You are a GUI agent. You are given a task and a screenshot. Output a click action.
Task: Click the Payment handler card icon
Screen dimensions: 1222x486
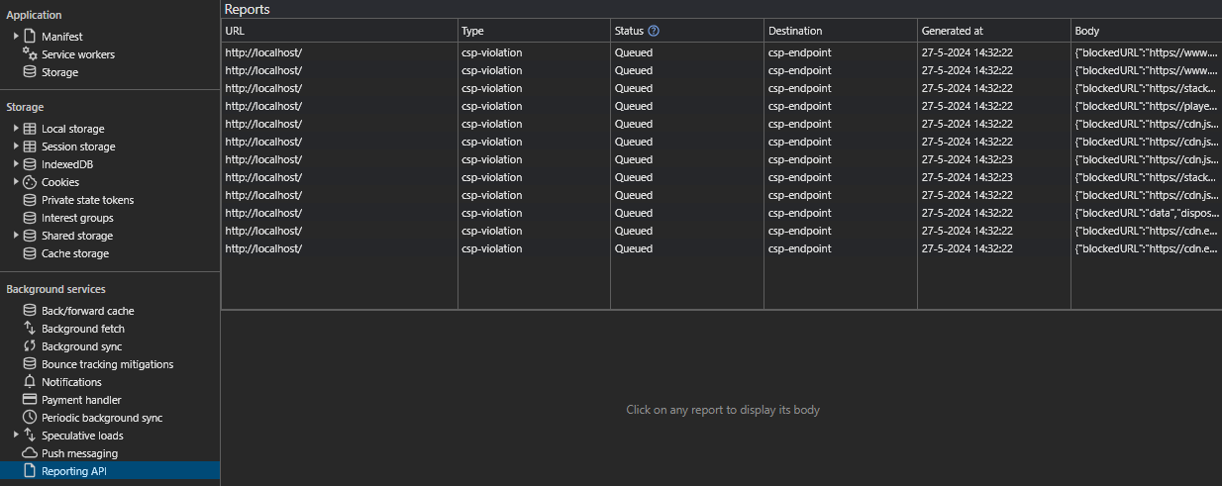[30, 400]
